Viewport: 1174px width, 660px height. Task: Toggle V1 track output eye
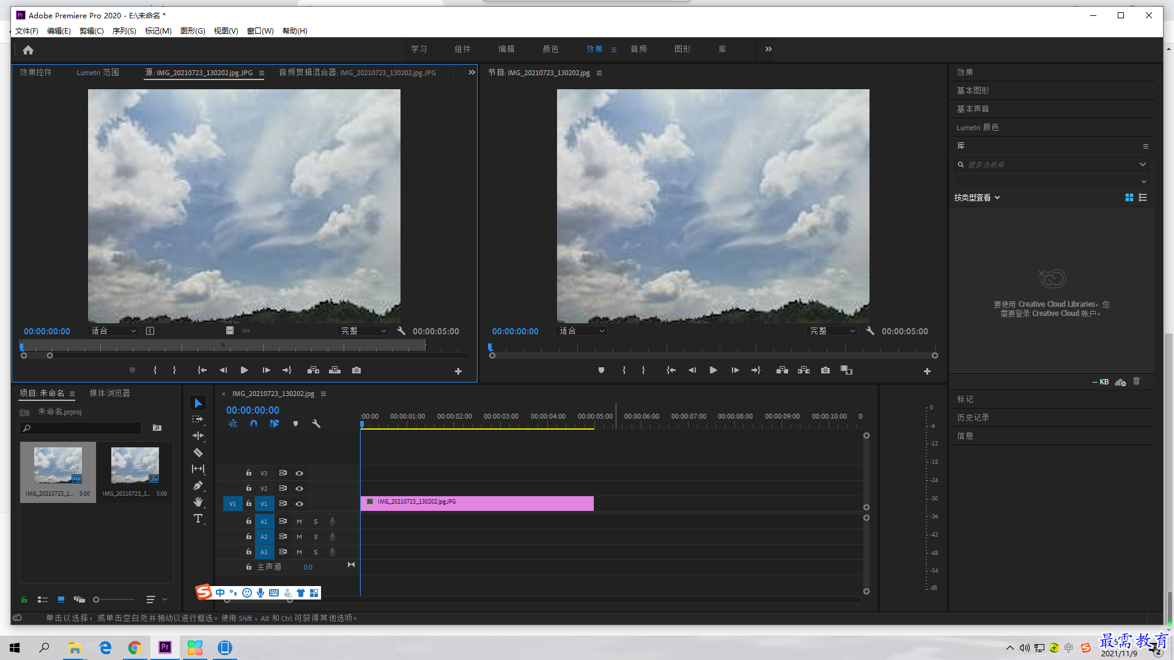coord(300,504)
